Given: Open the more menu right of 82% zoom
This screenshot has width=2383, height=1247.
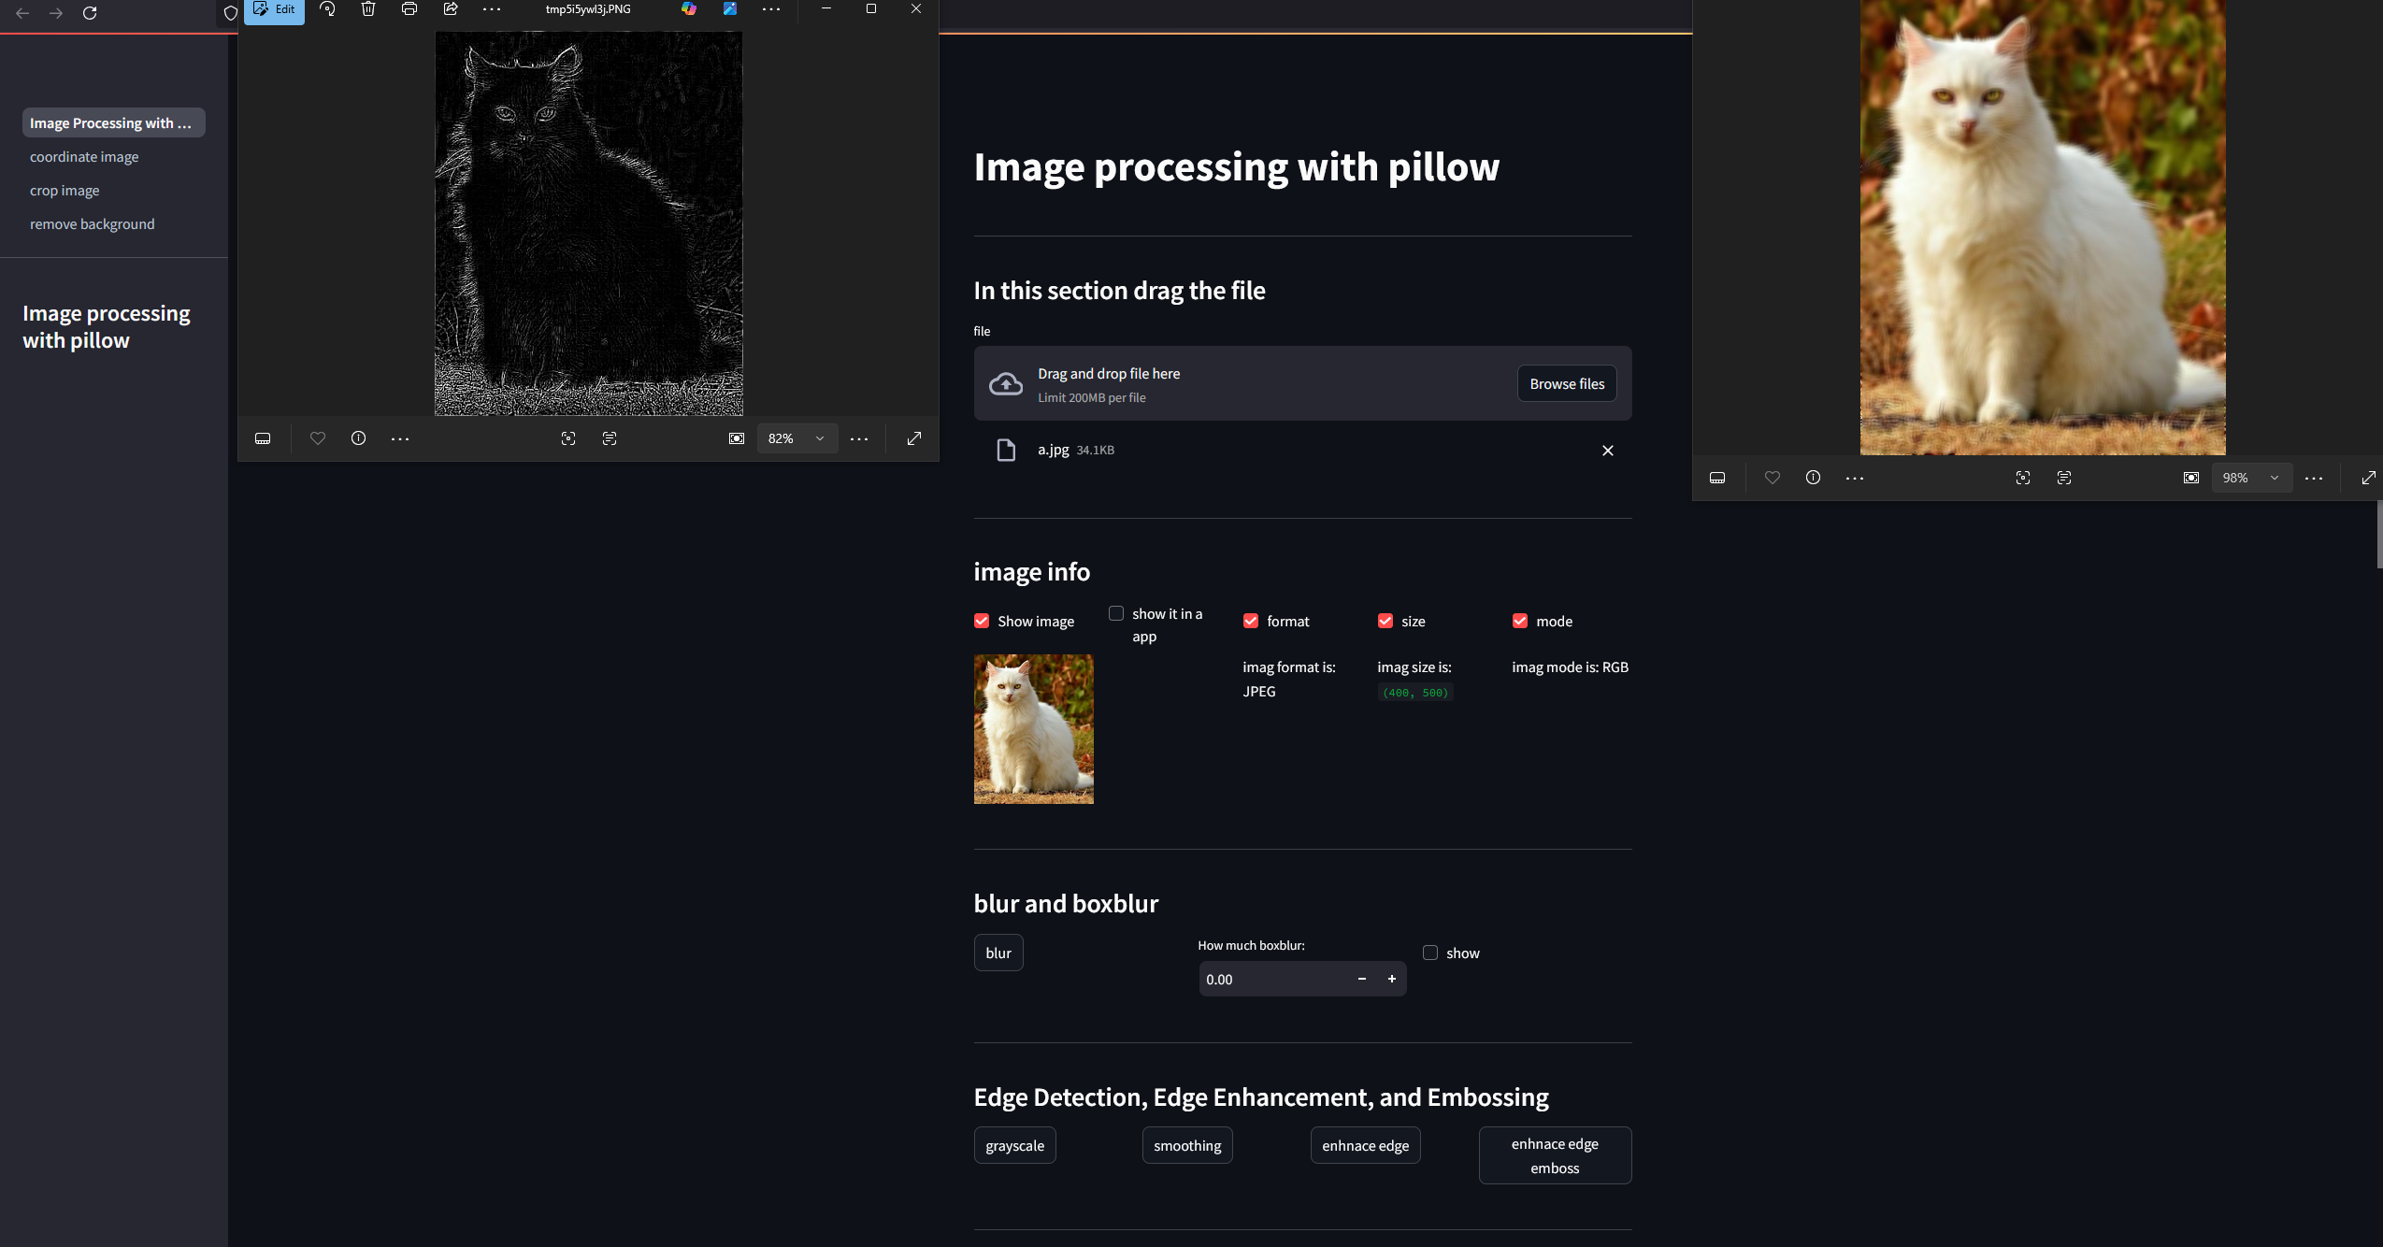Looking at the screenshot, I should [859, 438].
